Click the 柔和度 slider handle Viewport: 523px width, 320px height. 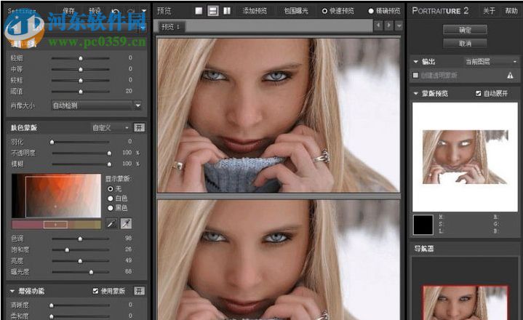click(52, 316)
